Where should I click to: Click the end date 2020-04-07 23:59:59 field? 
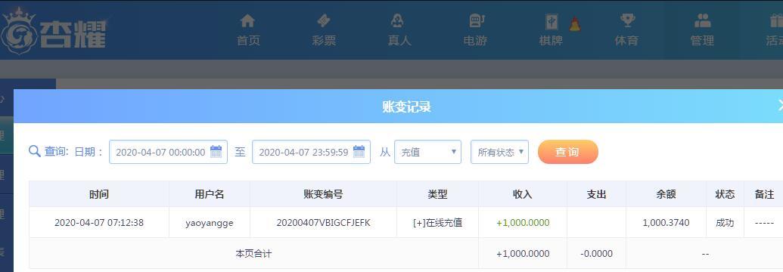pos(311,152)
